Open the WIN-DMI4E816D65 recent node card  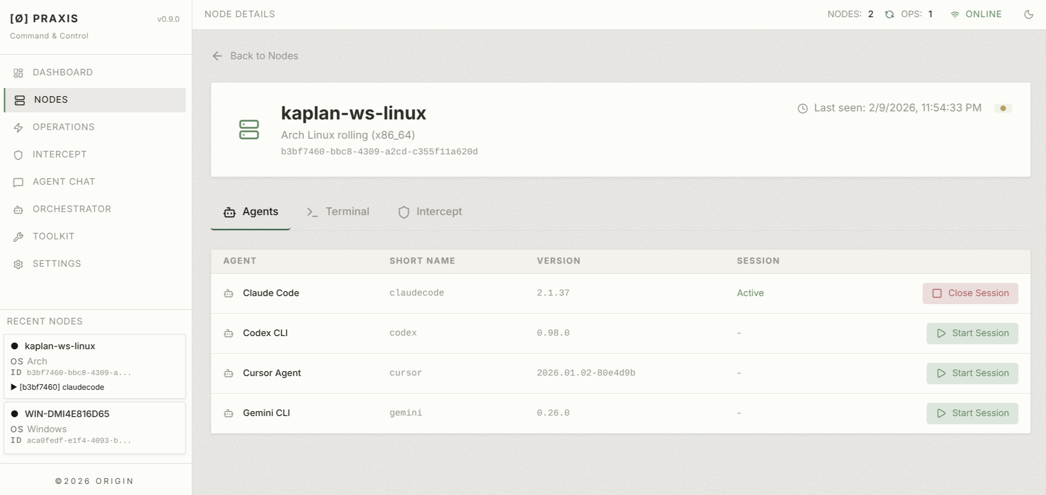point(95,428)
